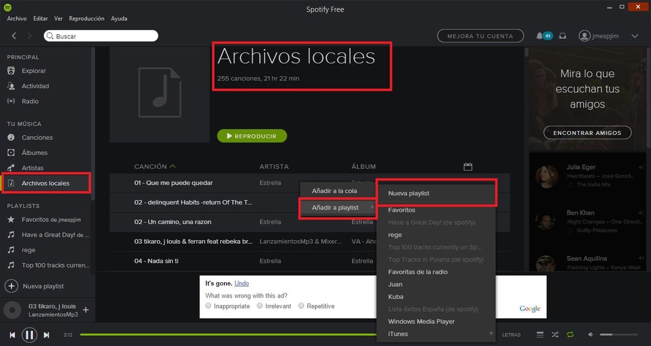
Task: Open LETRAS lyrics button
Action: [x=511, y=335]
